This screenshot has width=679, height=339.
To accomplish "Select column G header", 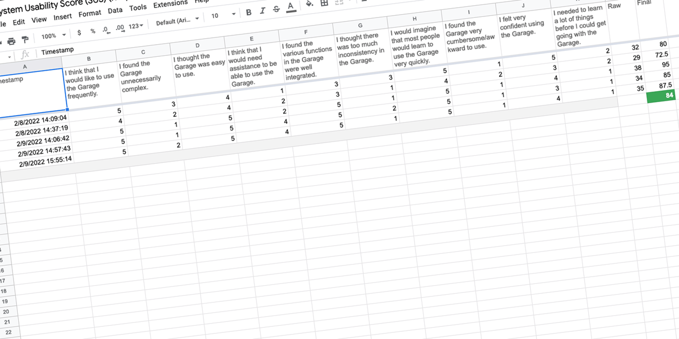I will pos(360,25).
